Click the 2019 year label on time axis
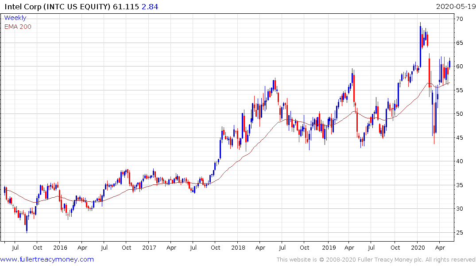Screen dimensions: 476x266 point(329,247)
